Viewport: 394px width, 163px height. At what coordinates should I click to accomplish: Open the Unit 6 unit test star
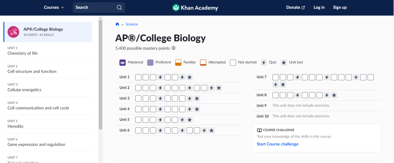coord(211,131)
